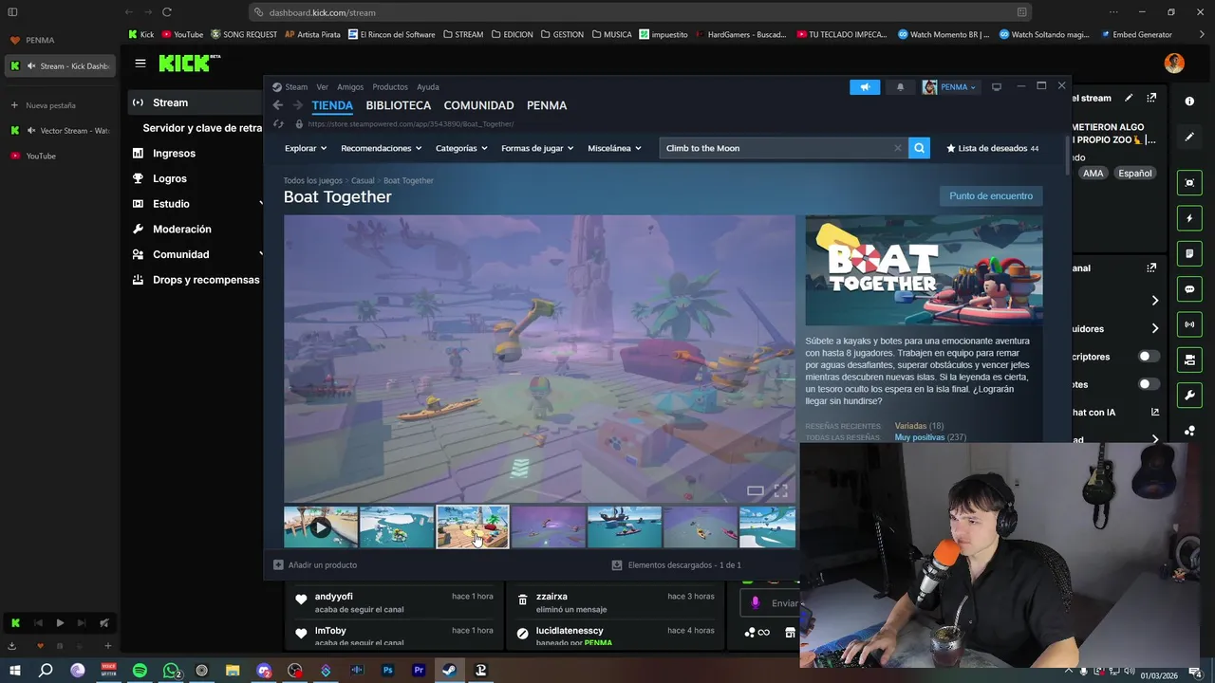
Task: Open Kick dashboard hamburger menu
Action: coord(140,64)
